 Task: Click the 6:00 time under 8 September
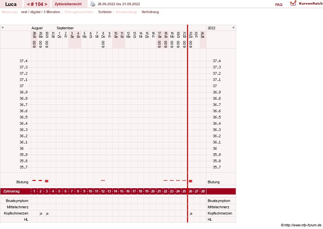click(103, 44)
